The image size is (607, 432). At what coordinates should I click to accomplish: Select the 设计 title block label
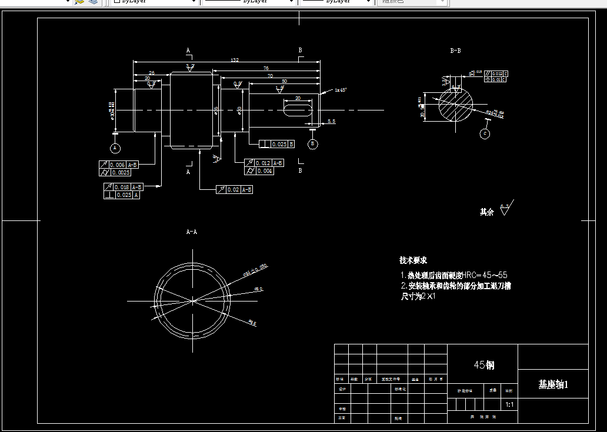point(342,389)
